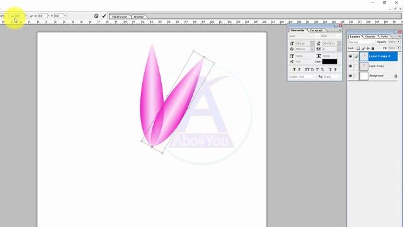Open the layer blend mode Normal dropdown
The height and width of the screenshot is (227, 403).
tap(361, 42)
